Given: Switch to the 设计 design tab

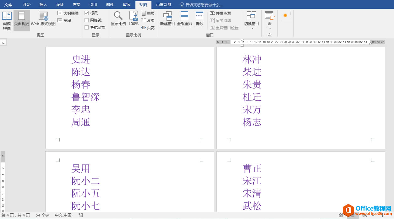Looking at the screenshot, I should 60,5.
